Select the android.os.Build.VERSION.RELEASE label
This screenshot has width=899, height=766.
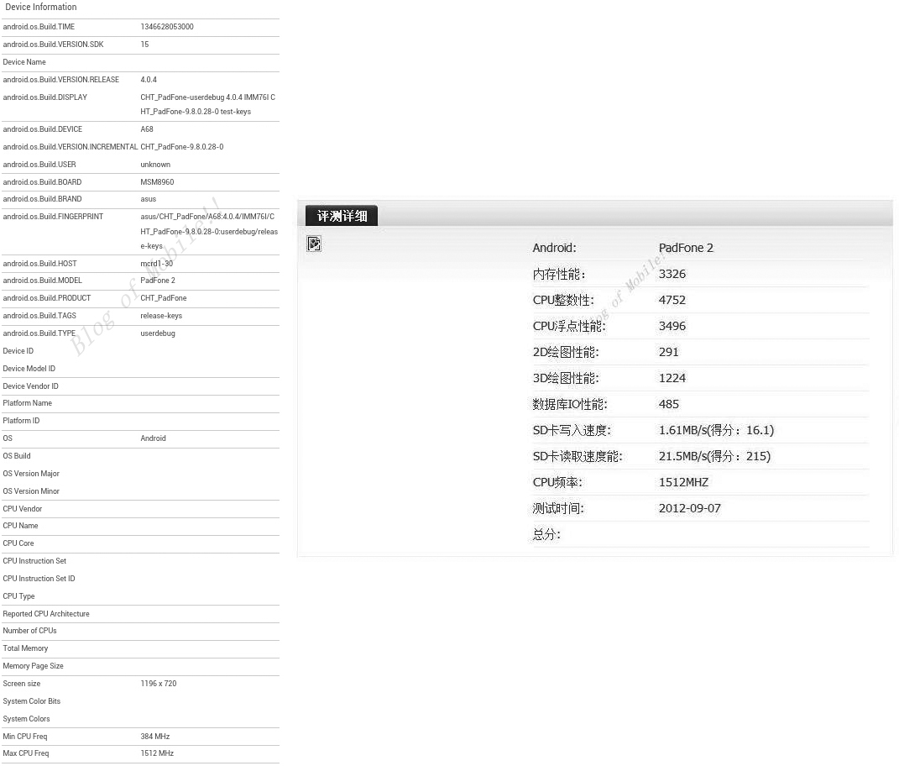60,80
